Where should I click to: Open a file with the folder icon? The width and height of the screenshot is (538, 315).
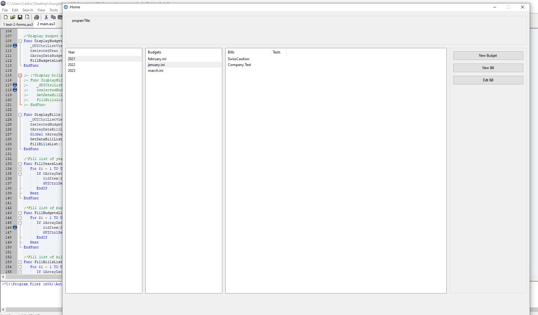[x=13, y=17]
